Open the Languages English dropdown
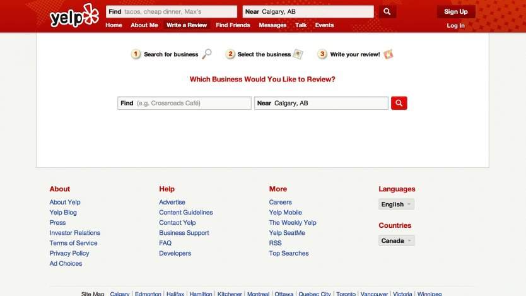The height and width of the screenshot is (296, 526). pyautogui.click(x=396, y=204)
